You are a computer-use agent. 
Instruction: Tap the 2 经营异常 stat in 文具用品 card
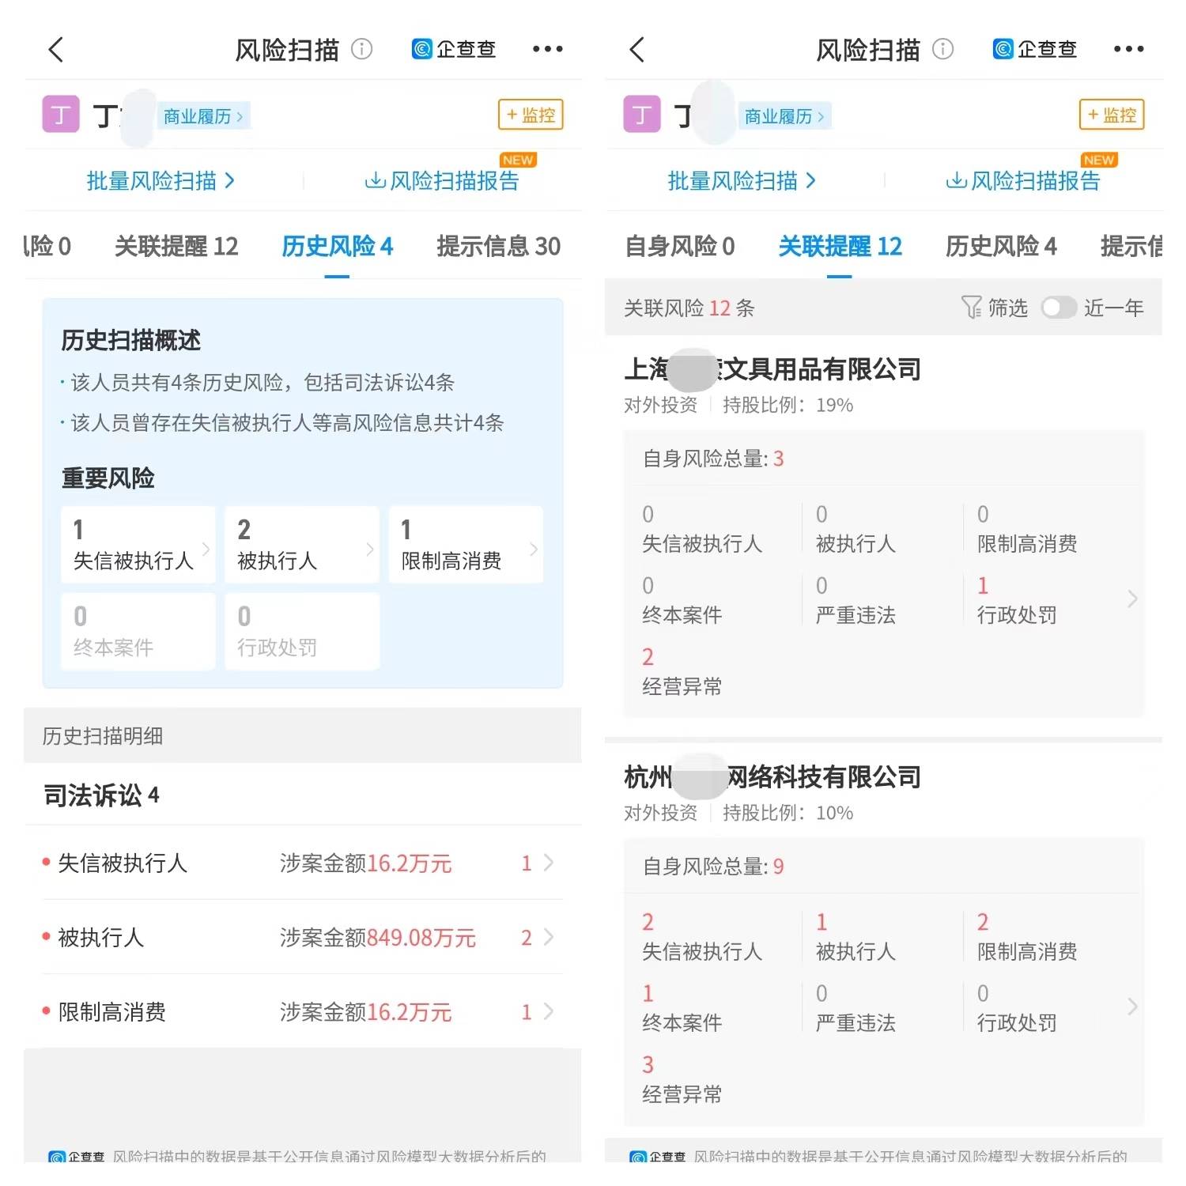coord(682,671)
